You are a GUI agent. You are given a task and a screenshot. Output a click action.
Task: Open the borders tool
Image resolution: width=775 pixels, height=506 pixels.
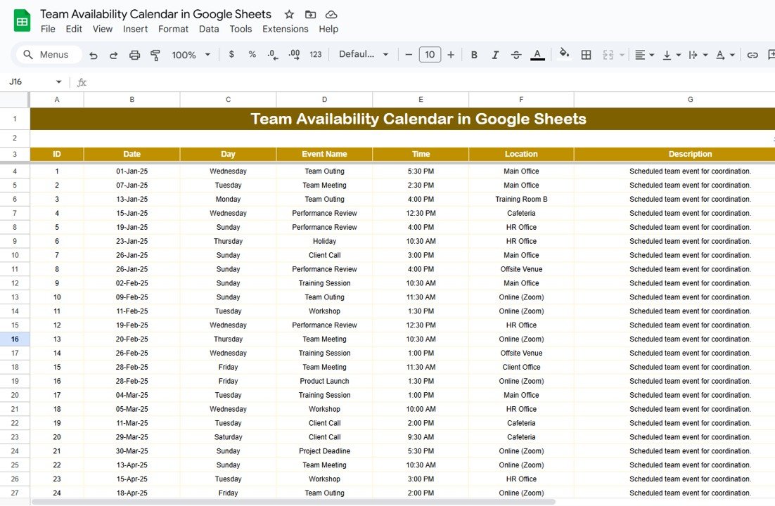587,55
